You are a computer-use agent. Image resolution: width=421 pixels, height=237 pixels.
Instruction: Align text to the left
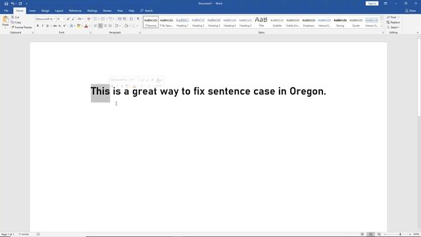click(x=95, y=26)
